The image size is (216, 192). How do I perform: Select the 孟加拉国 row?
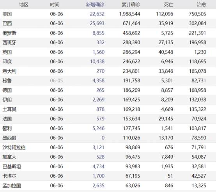[x=108, y=185]
